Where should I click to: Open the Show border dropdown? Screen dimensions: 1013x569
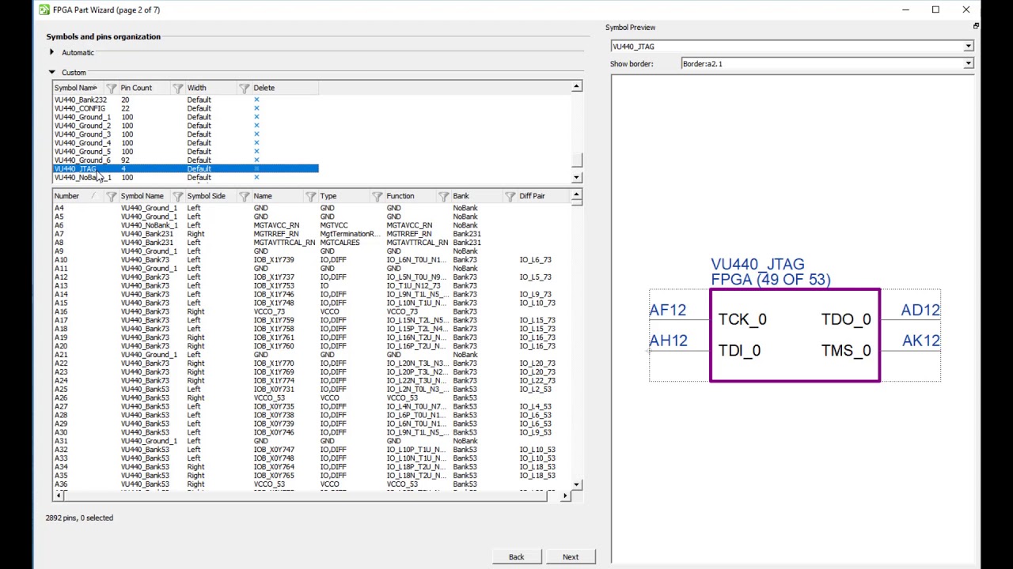968,64
